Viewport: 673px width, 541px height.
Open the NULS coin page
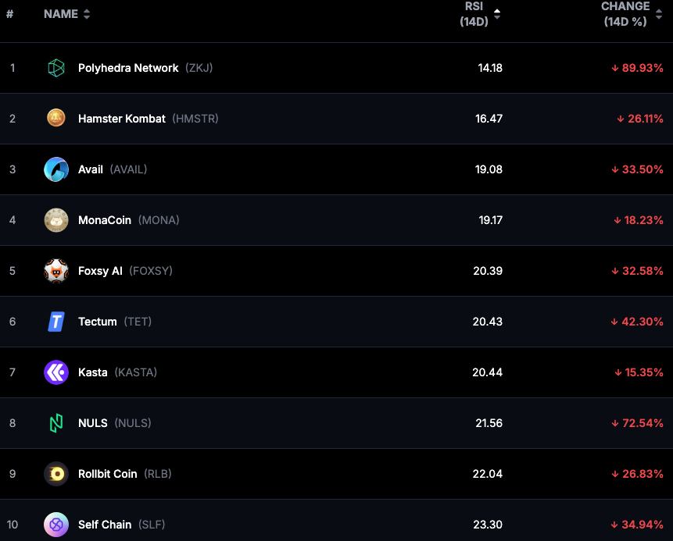pyautogui.click(x=93, y=423)
